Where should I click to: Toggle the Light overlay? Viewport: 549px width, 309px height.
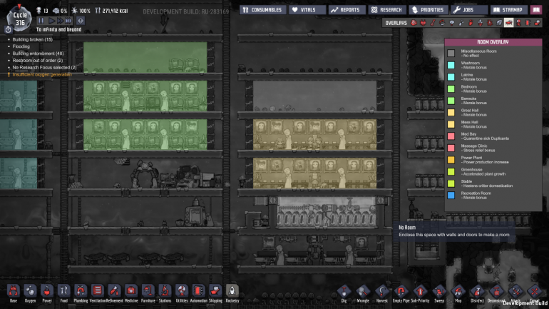(x=451, y=23)
